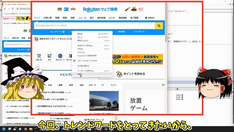Switch topics to the ライフ category

[x=113, y=85]
